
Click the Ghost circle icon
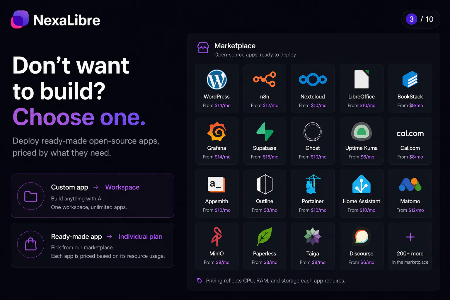point(313,132)
